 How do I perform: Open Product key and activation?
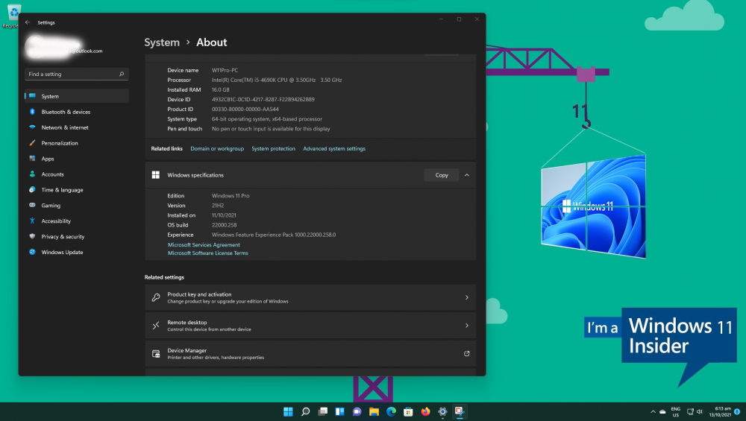coord(310,297)
